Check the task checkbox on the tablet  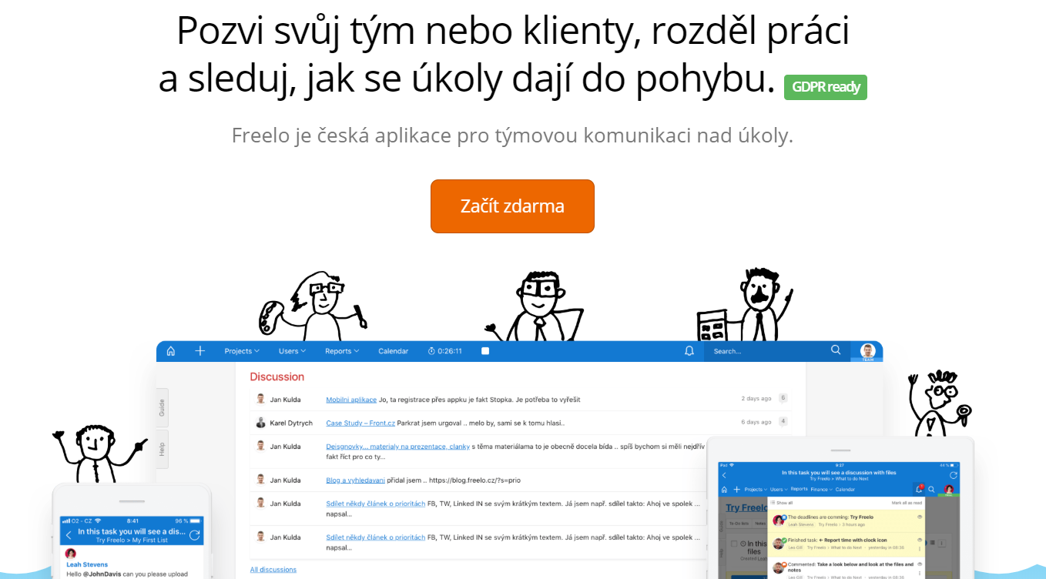pos(734,544)
